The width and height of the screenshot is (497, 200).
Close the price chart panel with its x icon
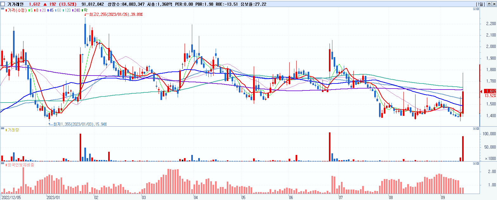(478, 10)
